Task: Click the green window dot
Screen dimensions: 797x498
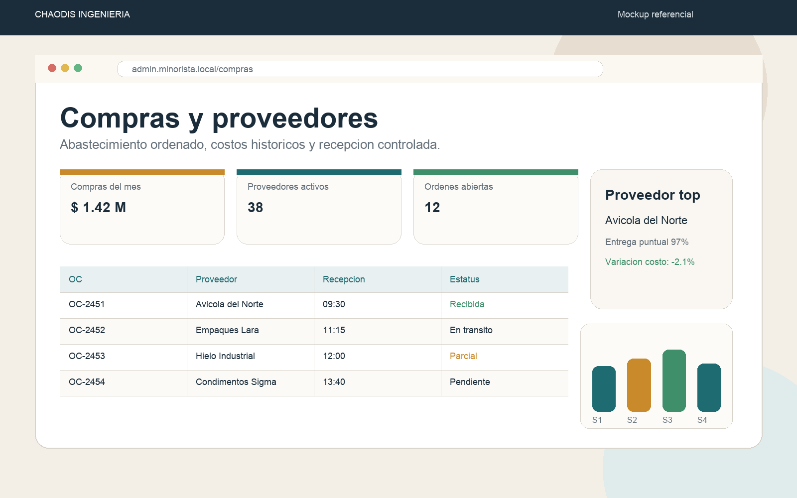Action: pos(78,68)
